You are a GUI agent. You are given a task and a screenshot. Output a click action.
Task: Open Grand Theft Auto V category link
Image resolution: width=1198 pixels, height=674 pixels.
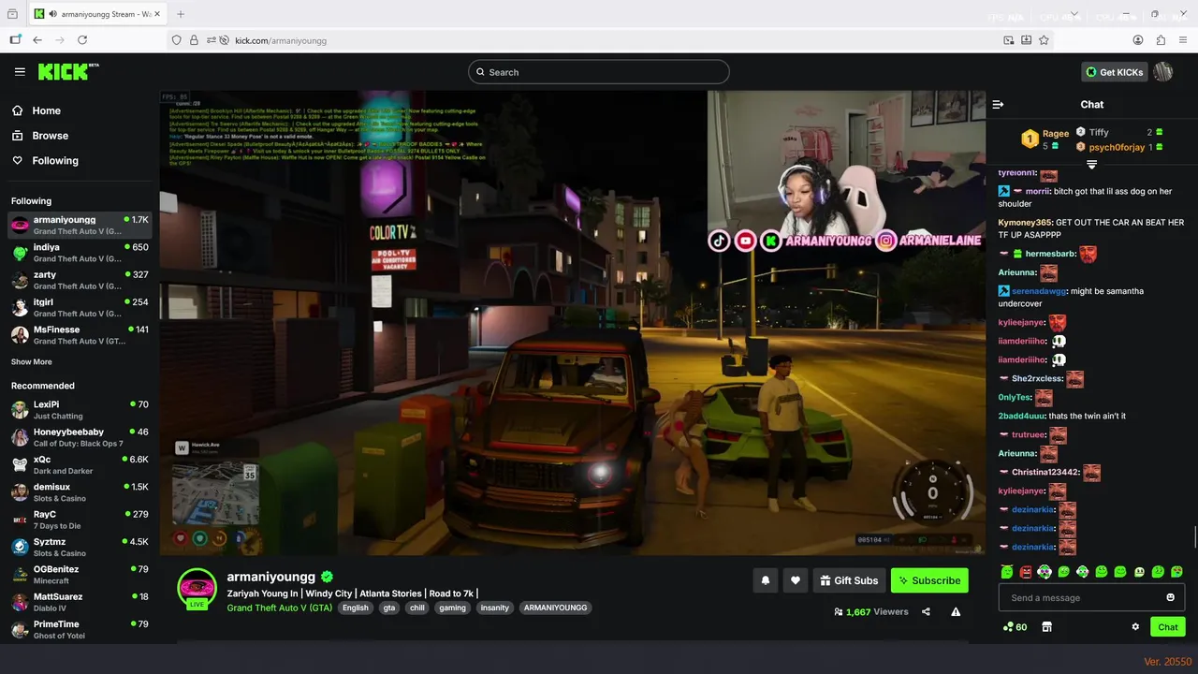[x=280, y=608]
